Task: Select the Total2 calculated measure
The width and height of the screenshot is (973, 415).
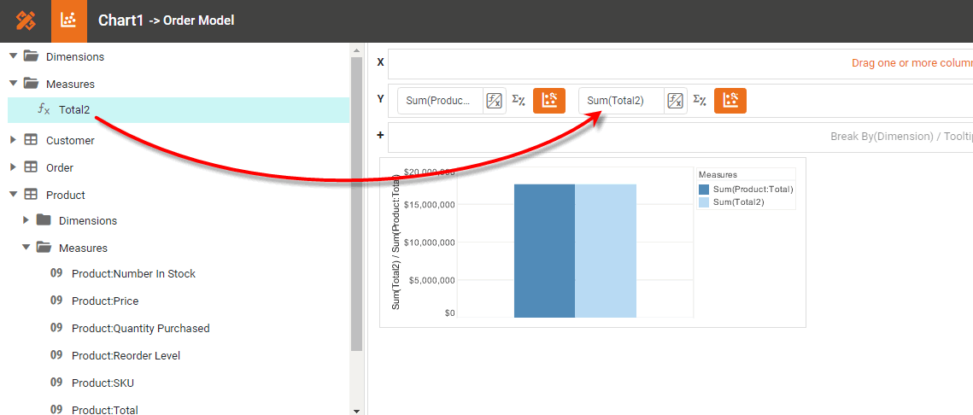Action: click(x=74, y=109)
